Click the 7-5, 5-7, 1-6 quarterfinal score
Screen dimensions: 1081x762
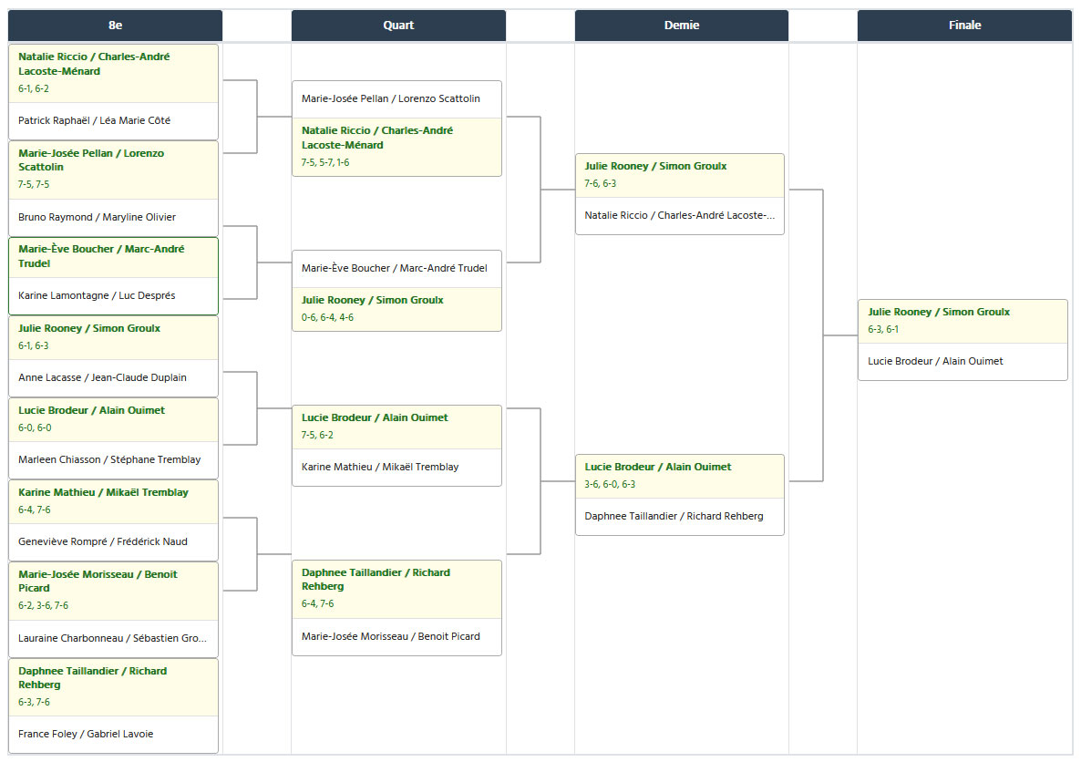coord(325,163)
